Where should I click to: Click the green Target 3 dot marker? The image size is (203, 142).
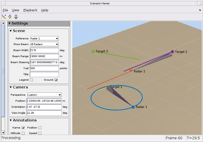93,52
